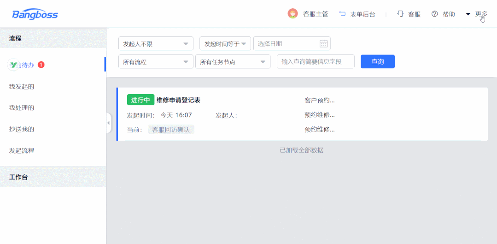497x244 pixels.
Task: Click the 客服 headset icon
Action: tap(400, 14)
